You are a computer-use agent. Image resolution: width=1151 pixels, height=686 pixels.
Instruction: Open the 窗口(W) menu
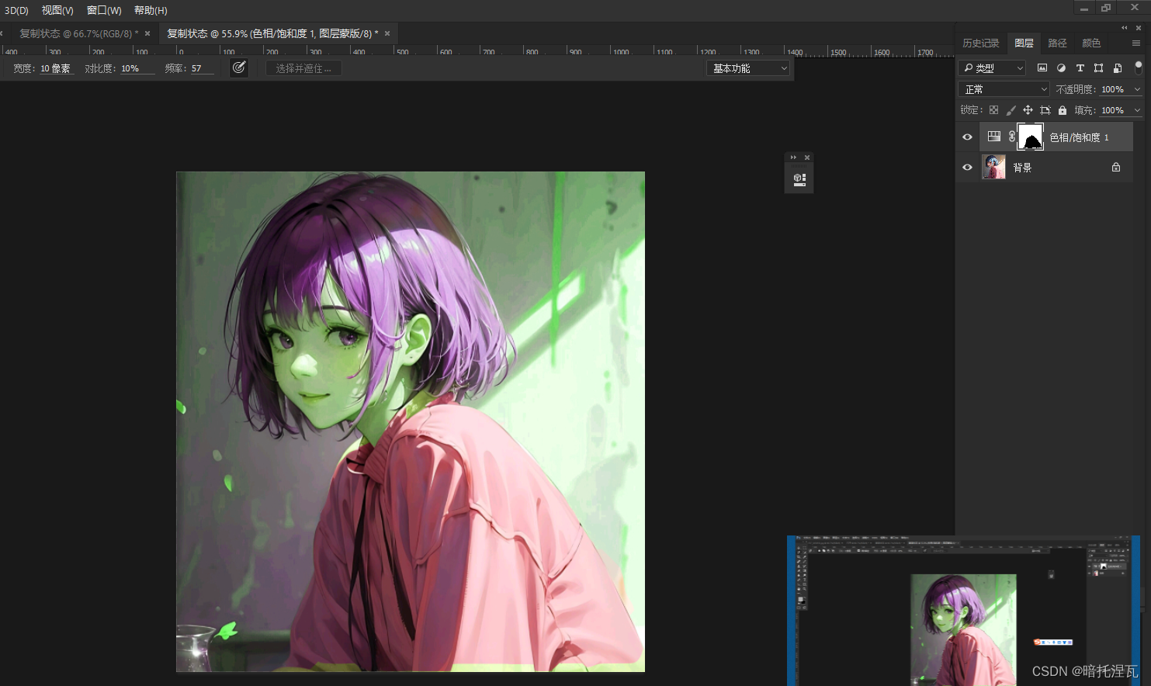point(104,10)
